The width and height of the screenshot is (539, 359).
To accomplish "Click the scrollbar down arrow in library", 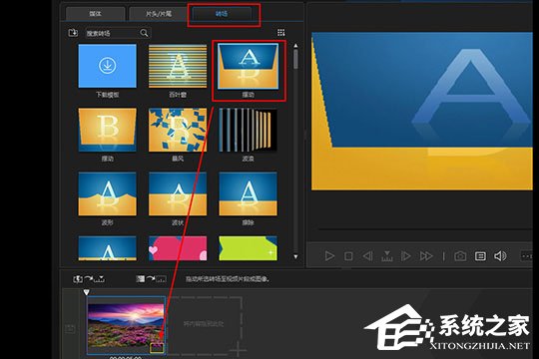I will pos(295,256).
